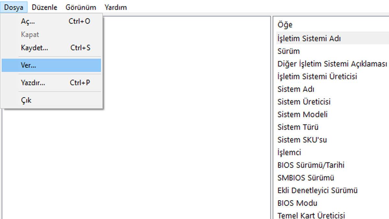Open the Görünüm menu

(81, 7)
